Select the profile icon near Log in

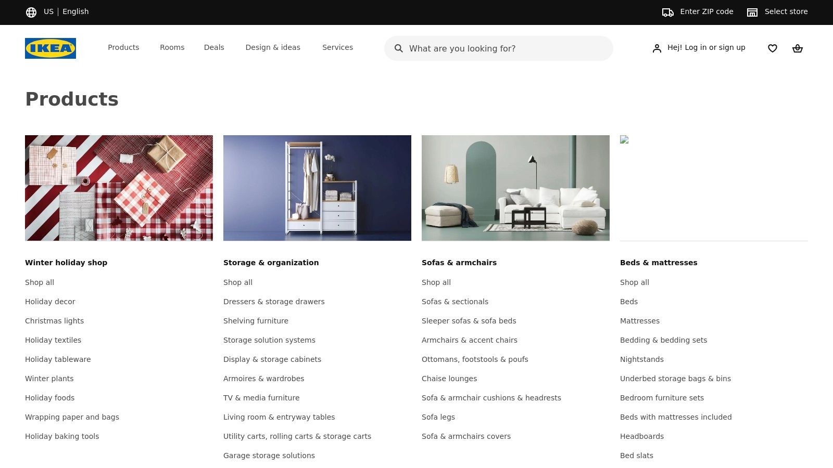pos(656,48)
